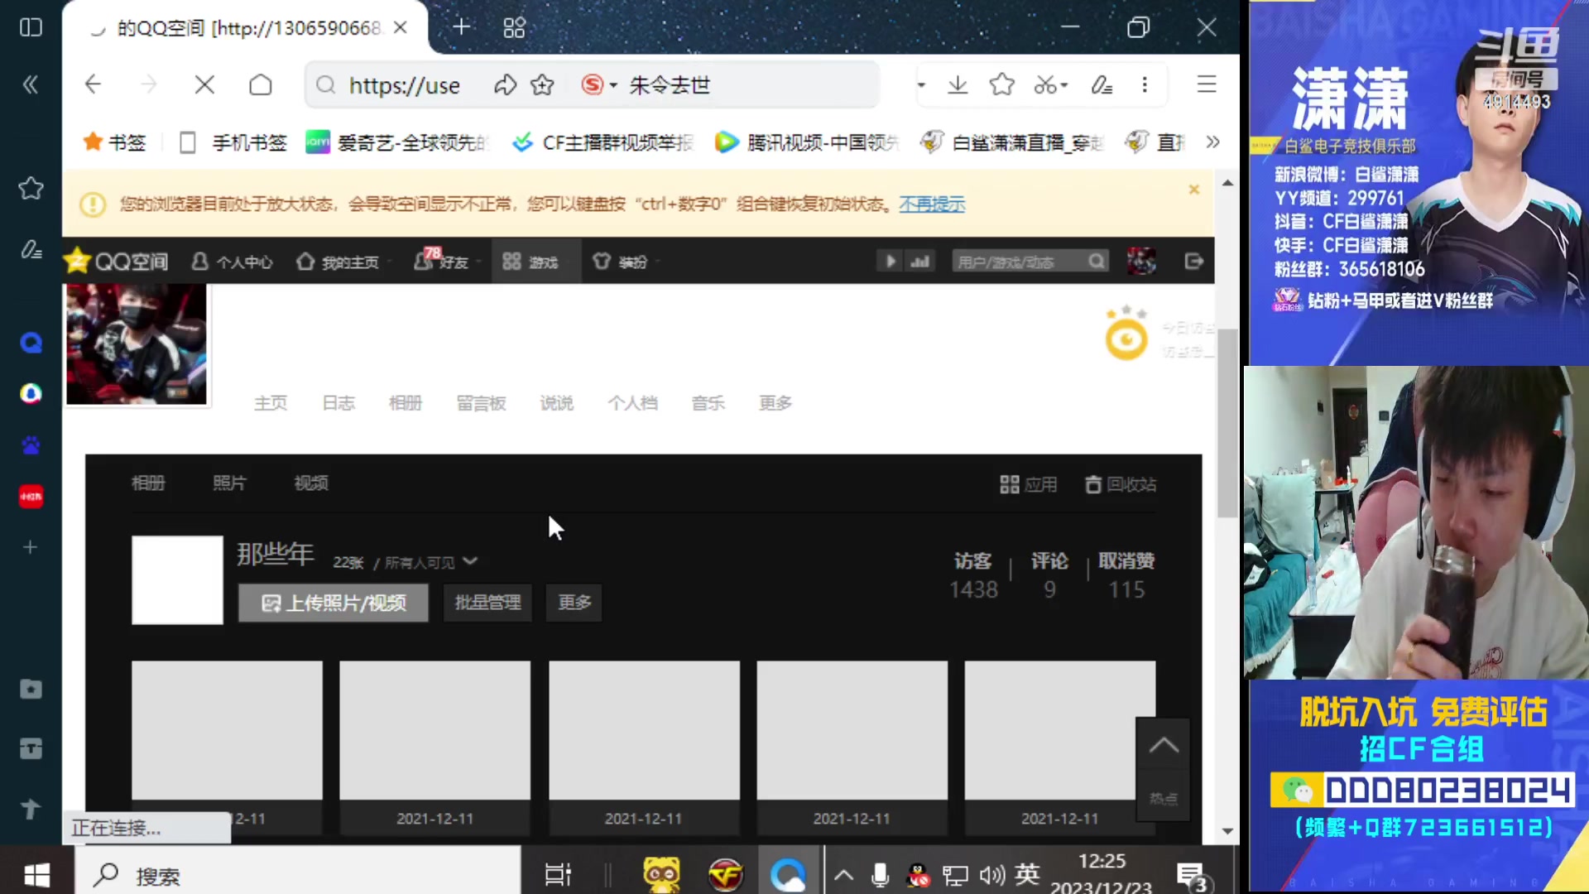Select the 照片 album sub-tab
This screenshot has height=894, width=1589.
(229, 483)
